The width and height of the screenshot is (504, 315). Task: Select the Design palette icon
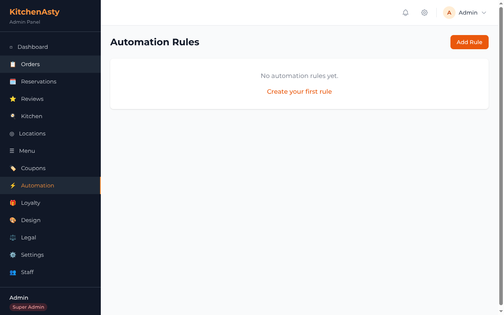click(13, 220)
